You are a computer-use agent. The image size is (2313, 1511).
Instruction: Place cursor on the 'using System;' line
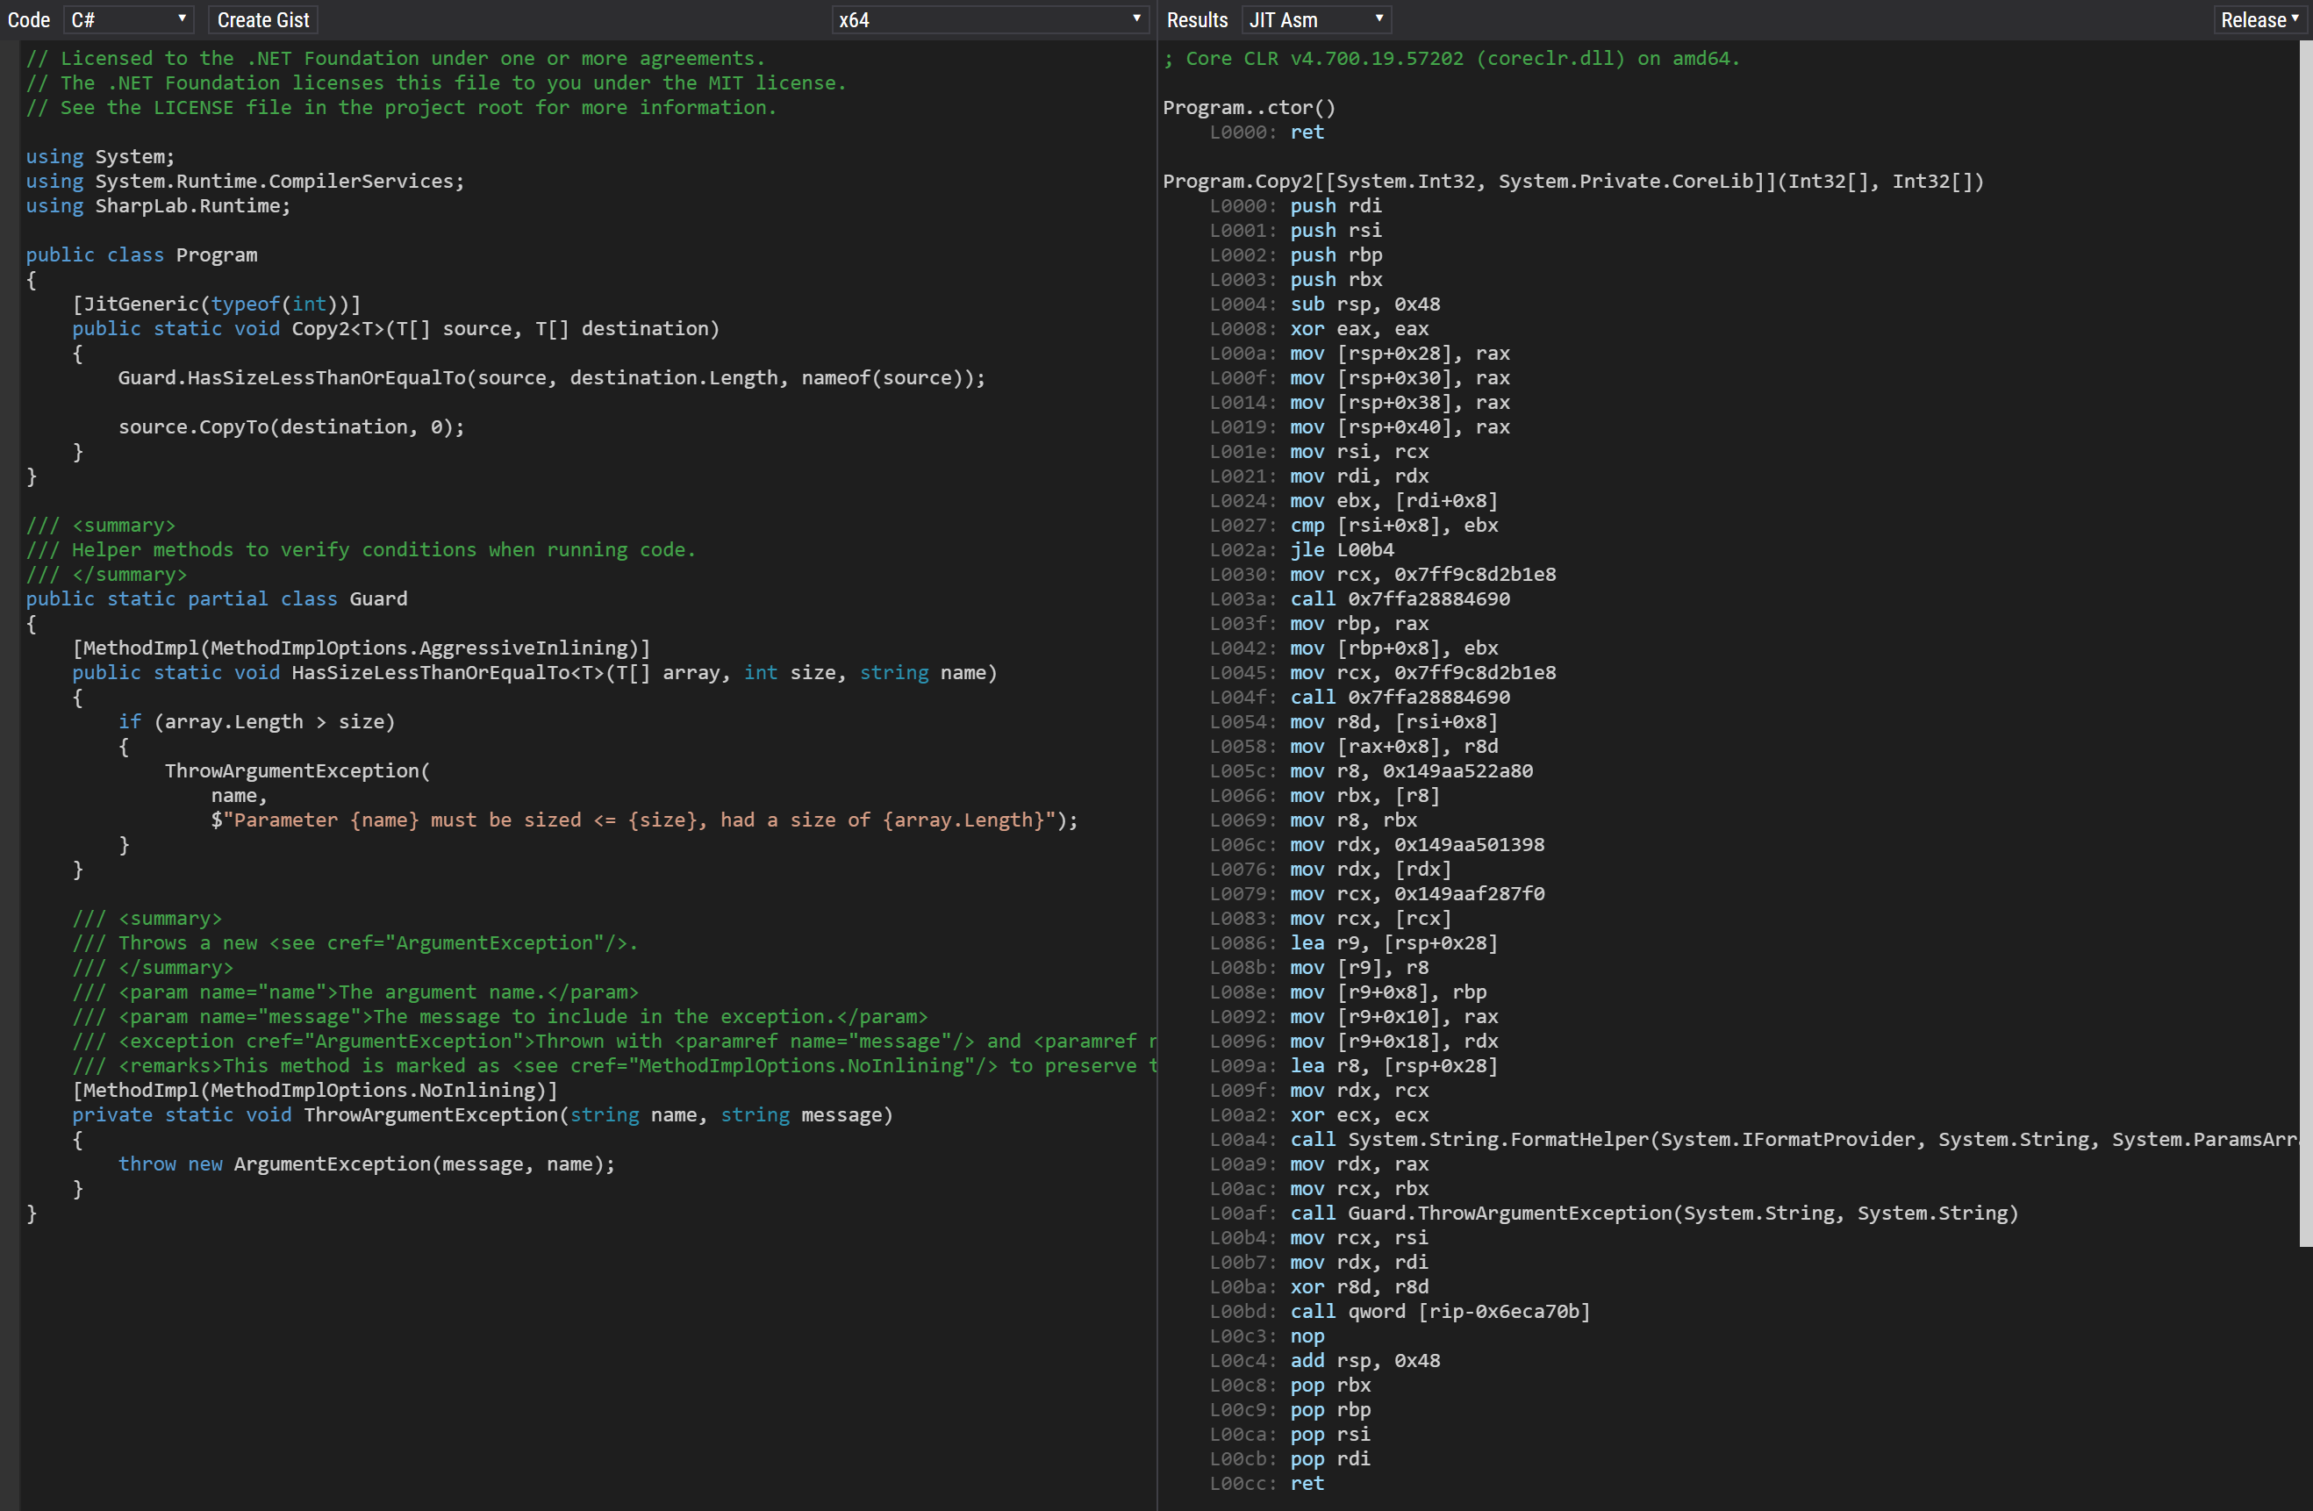pos(100,156)
